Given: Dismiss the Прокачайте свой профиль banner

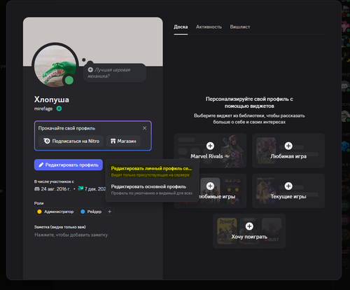Looking at the screenshot, I should [145, 128].
